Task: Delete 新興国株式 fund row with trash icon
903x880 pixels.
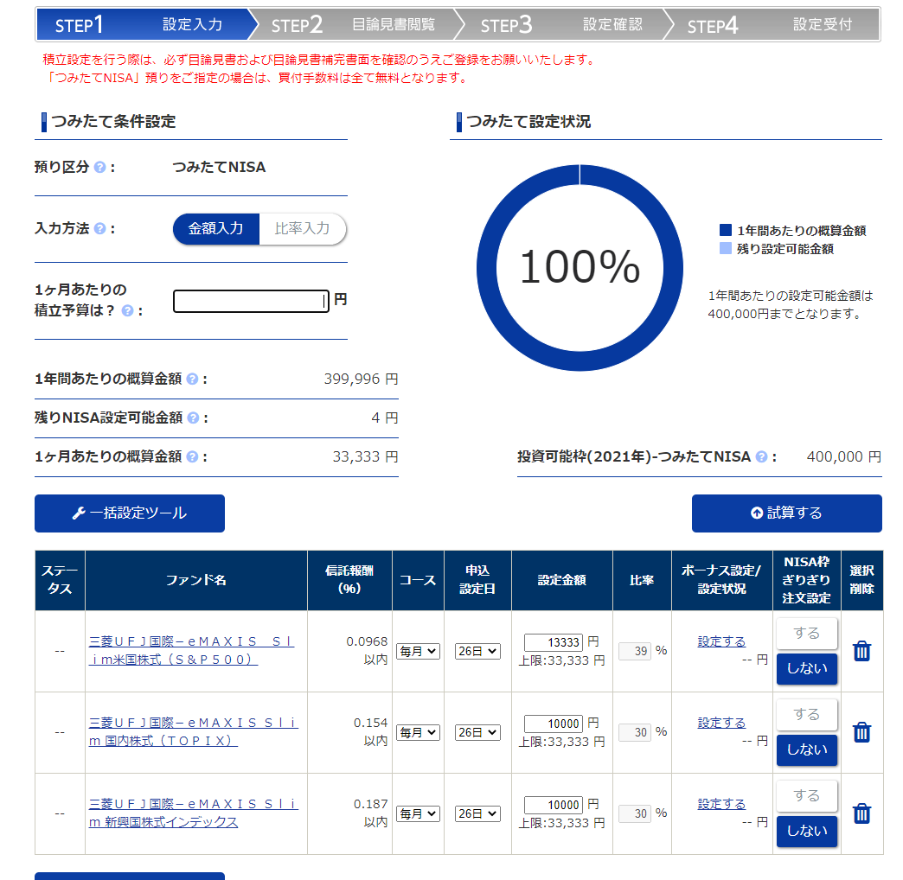Action: click(861, 813)
